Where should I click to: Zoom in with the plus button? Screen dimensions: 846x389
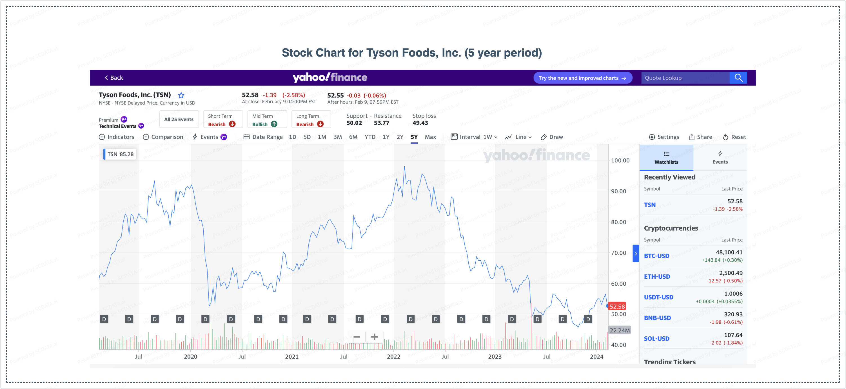click(374, 337)
